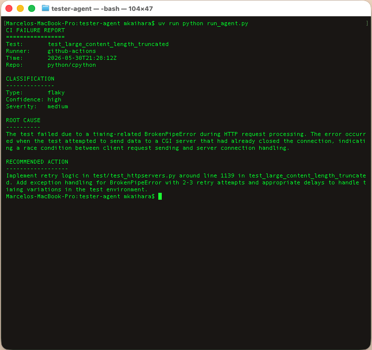Image resolution: width=372 pixels, height=350 pixels.
Task: Click the 'Severity:' label
Action: [21, 106]
